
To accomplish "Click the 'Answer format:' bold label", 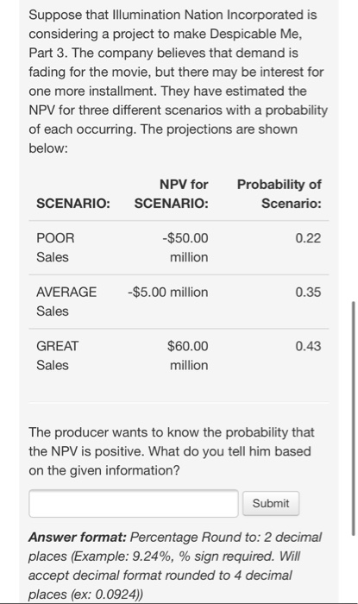I will coord(78,537).
